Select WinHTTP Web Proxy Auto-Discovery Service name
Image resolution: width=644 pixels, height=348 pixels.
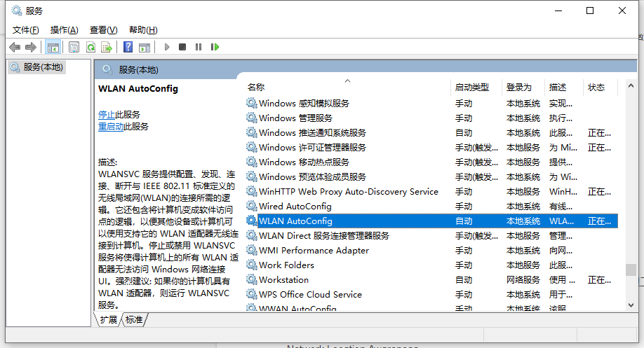[x=349, y=192]
